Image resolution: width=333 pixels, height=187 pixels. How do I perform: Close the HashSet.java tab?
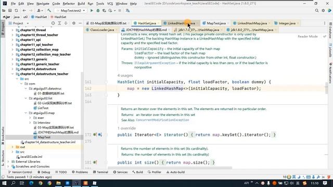click(x=158, y=23)
